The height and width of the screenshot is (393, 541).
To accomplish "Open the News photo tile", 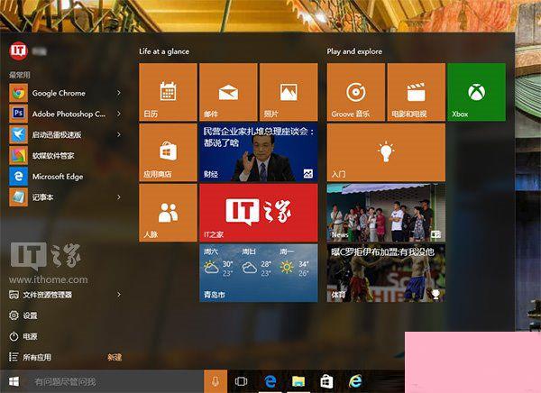I will tap(386, 213).
